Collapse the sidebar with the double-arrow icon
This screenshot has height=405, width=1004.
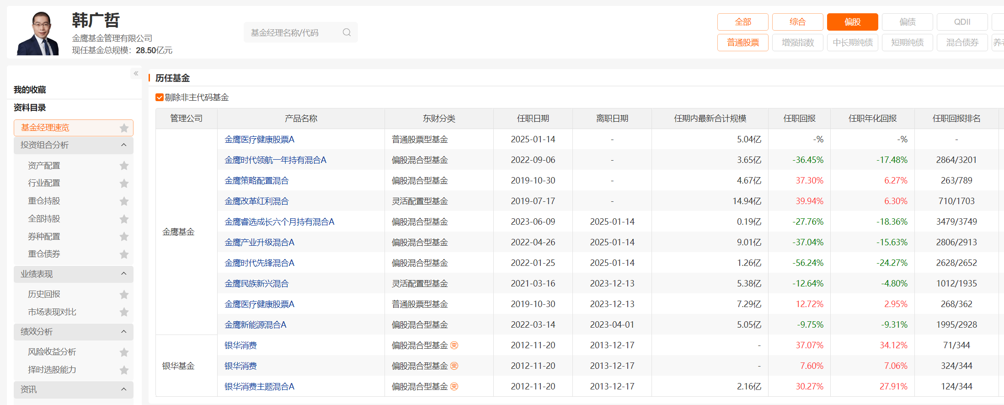point(136,73)
